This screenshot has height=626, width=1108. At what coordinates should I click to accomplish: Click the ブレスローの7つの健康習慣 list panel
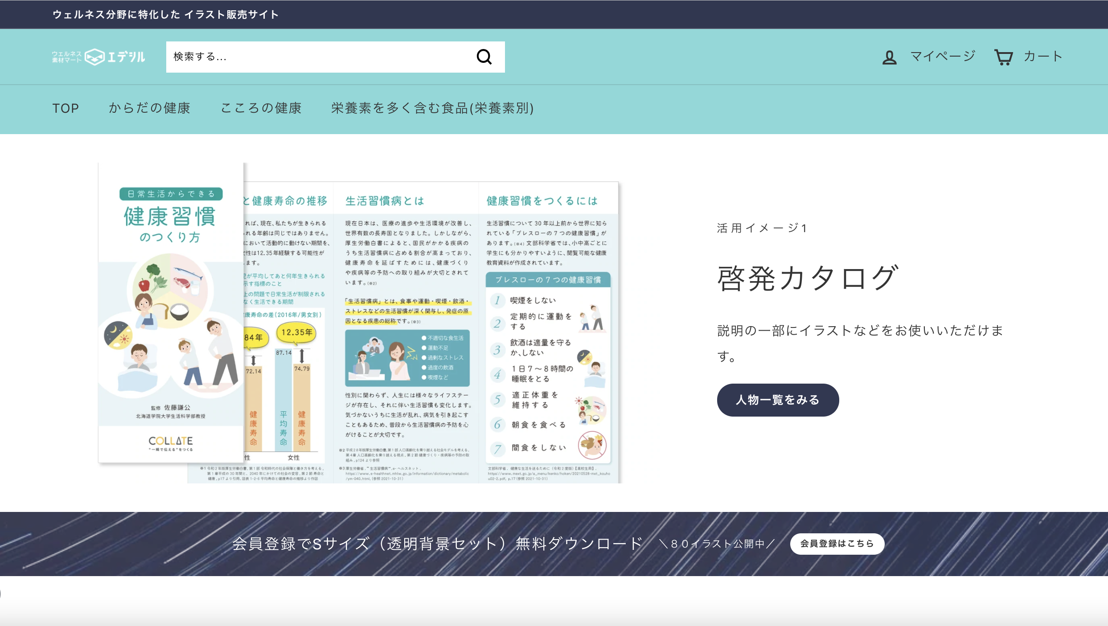548,368
